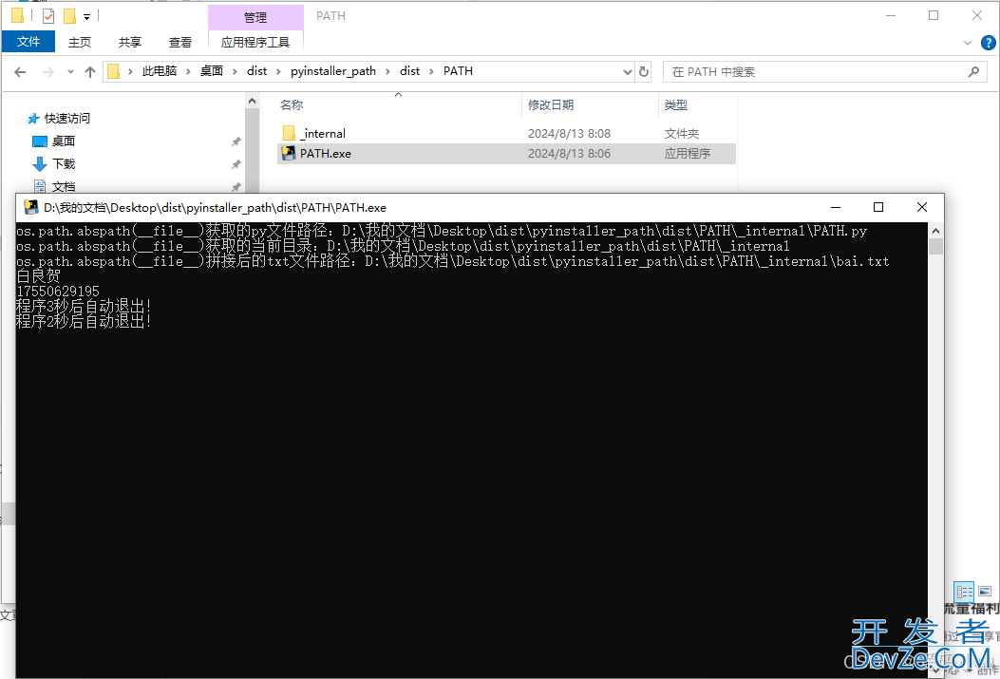Expand the chevron after pyinstaller_path breadcrumb
The width and height of the screenshot is (1000, 679).
pyautogui.click(x=387, y=71)
